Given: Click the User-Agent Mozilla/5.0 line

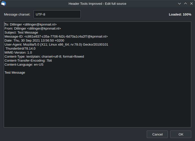Looking at the screenshot, I should [56, 45].
